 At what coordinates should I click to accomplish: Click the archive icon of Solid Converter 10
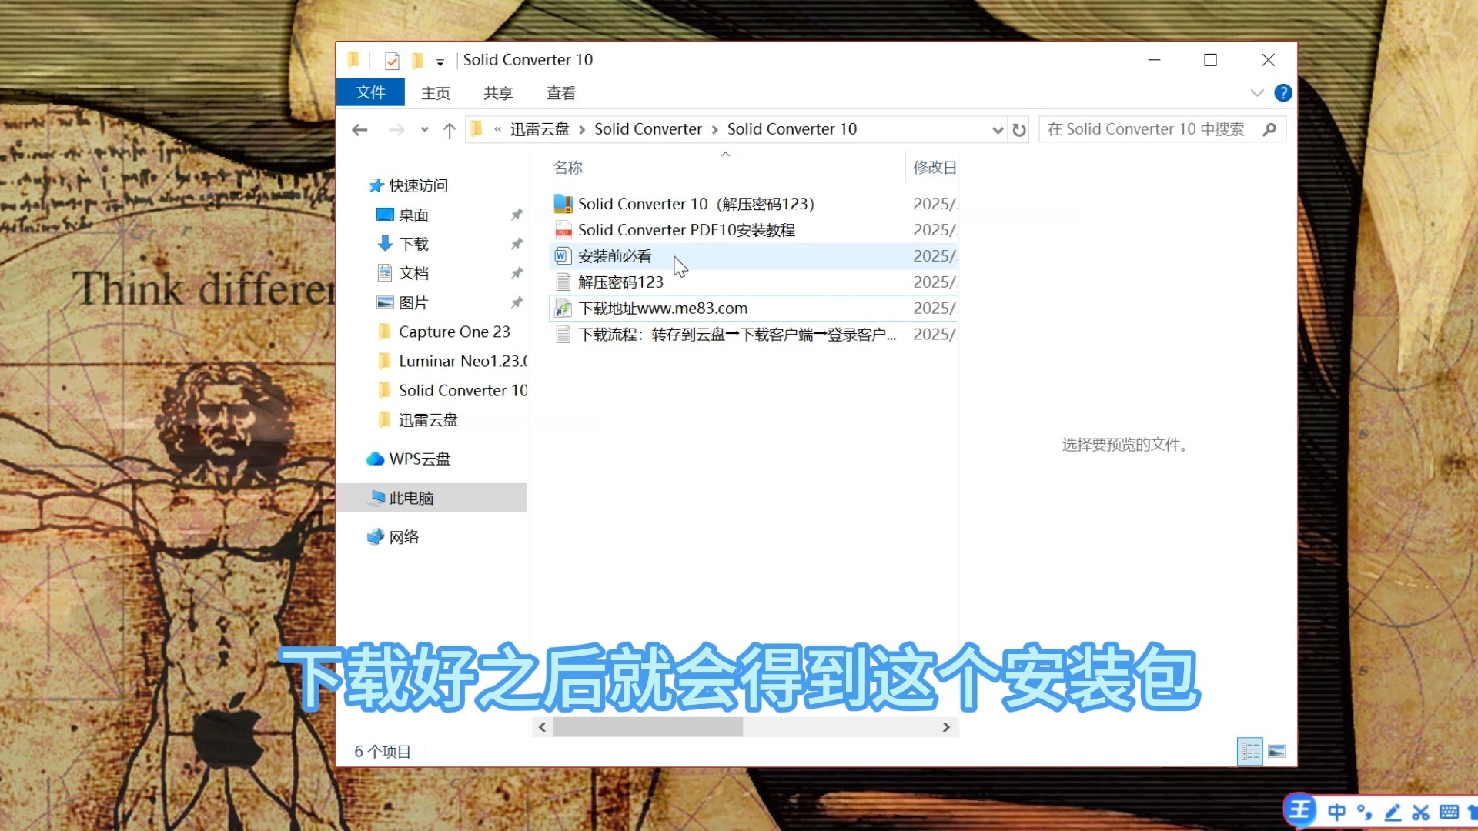click(563, 204)
